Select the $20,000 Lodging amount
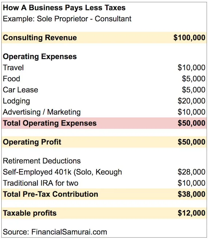The width and height of the screenshot is (208, 239). point(191,101)
